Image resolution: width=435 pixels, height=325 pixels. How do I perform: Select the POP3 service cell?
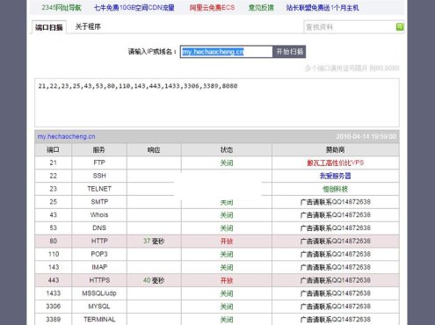[99, 254]
